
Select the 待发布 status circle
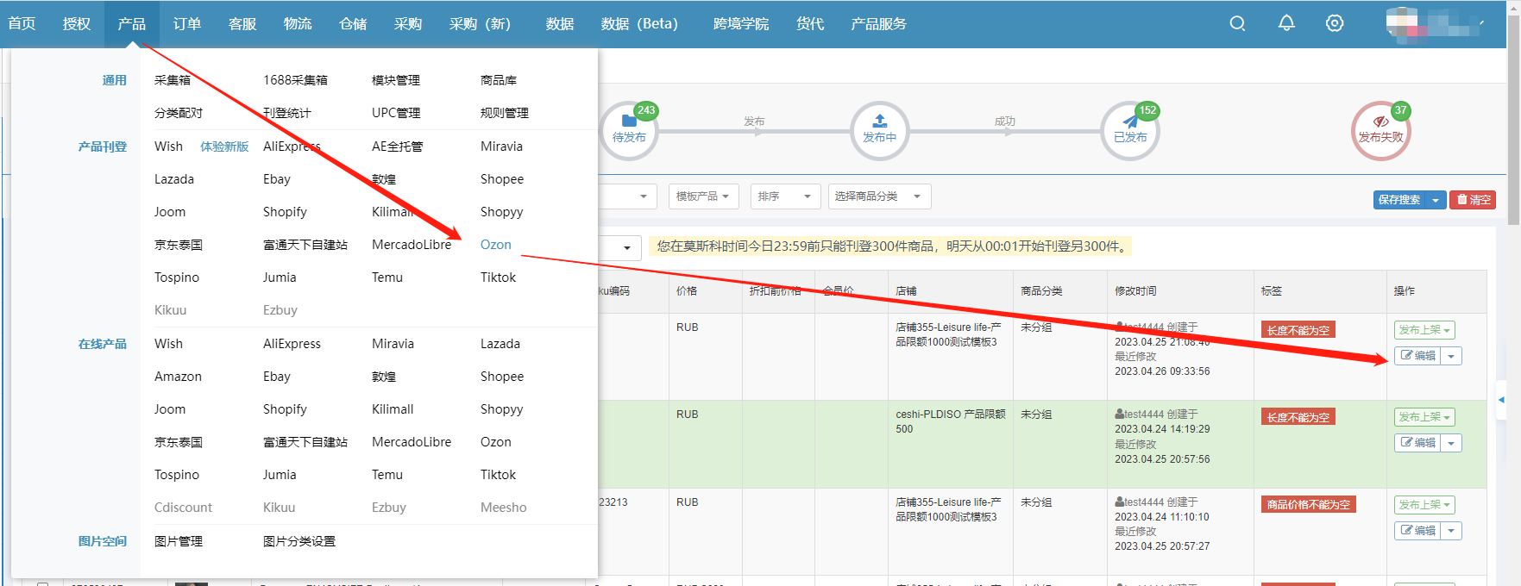pos(629,131)
